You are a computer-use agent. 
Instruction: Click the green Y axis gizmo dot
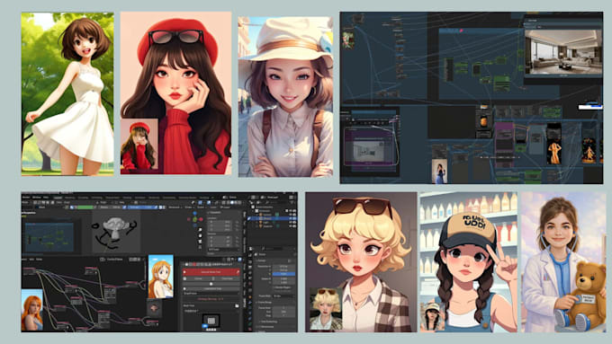click(195, 220)
